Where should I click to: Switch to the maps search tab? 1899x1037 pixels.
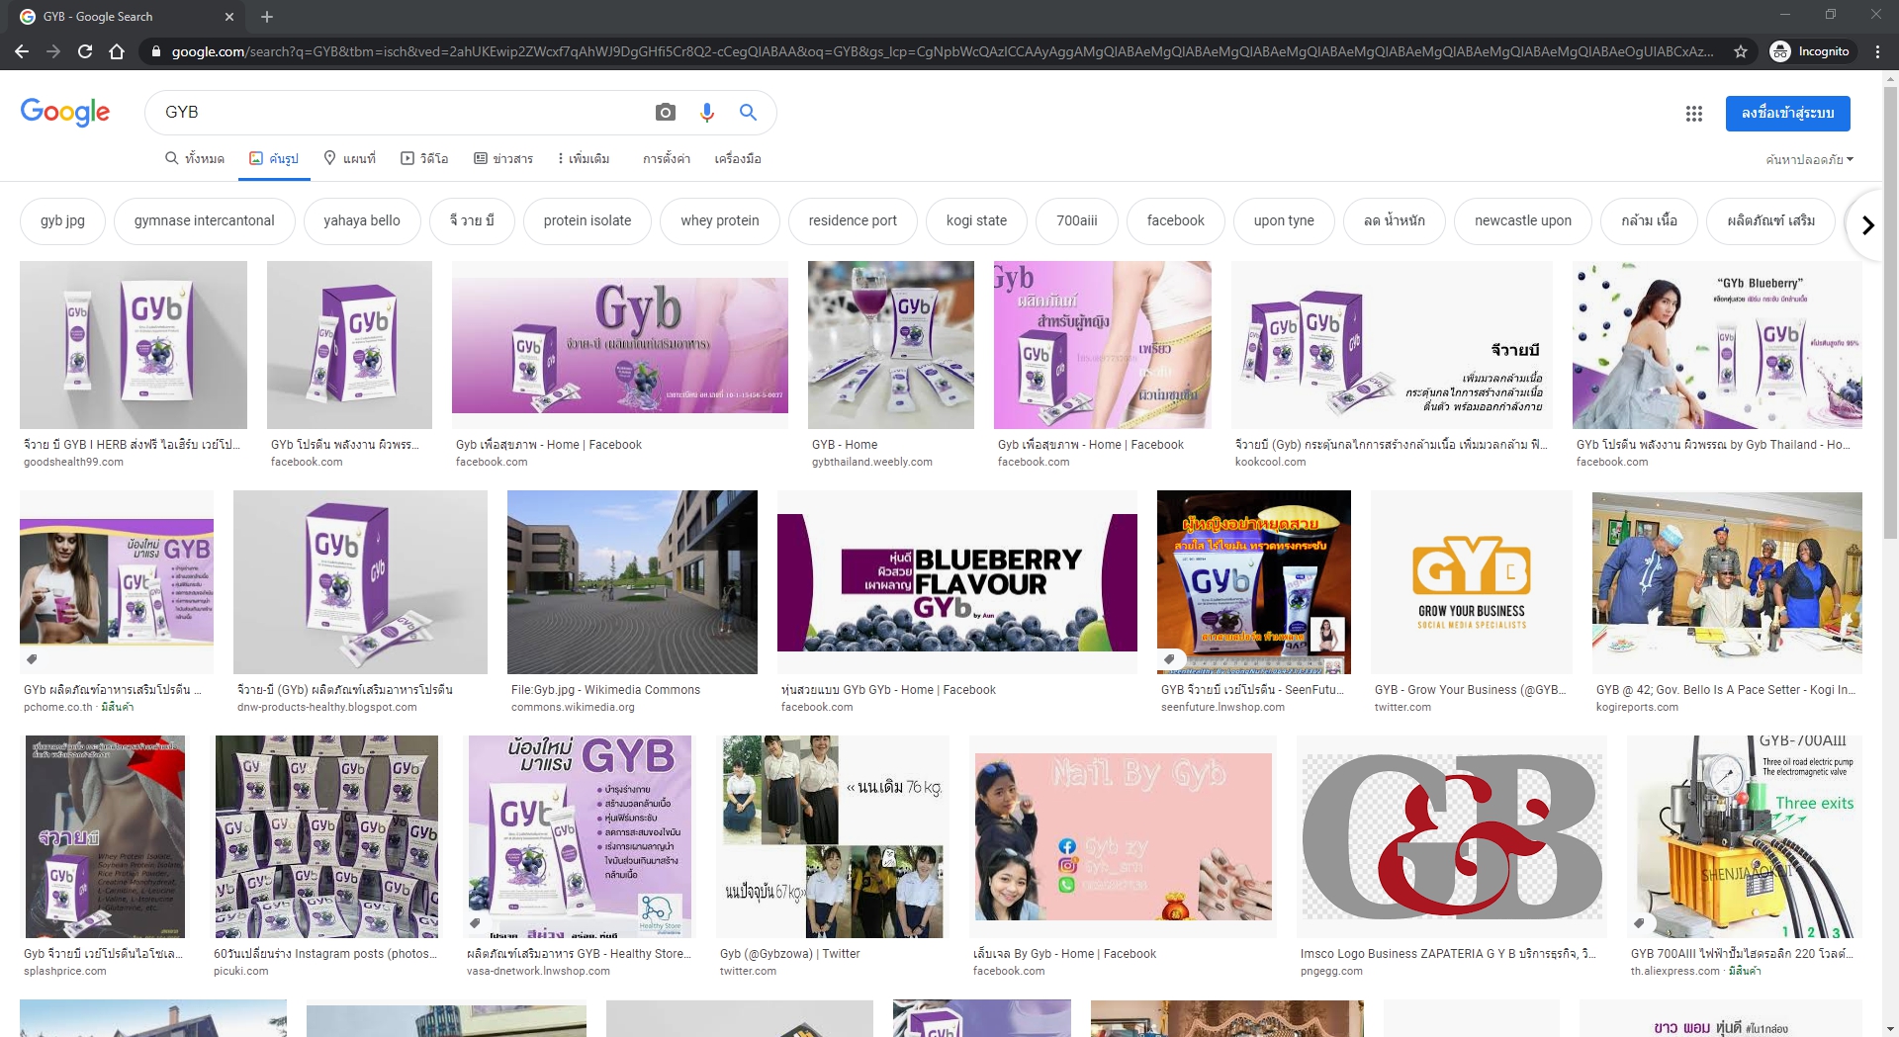pyautogui.click(x=350, y=158)
